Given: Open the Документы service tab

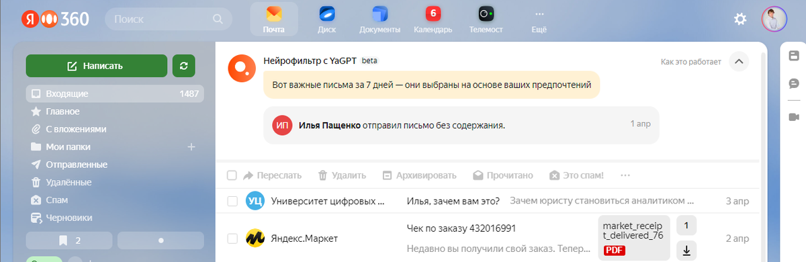Looking at the screenshot, I should pos(380,20).
